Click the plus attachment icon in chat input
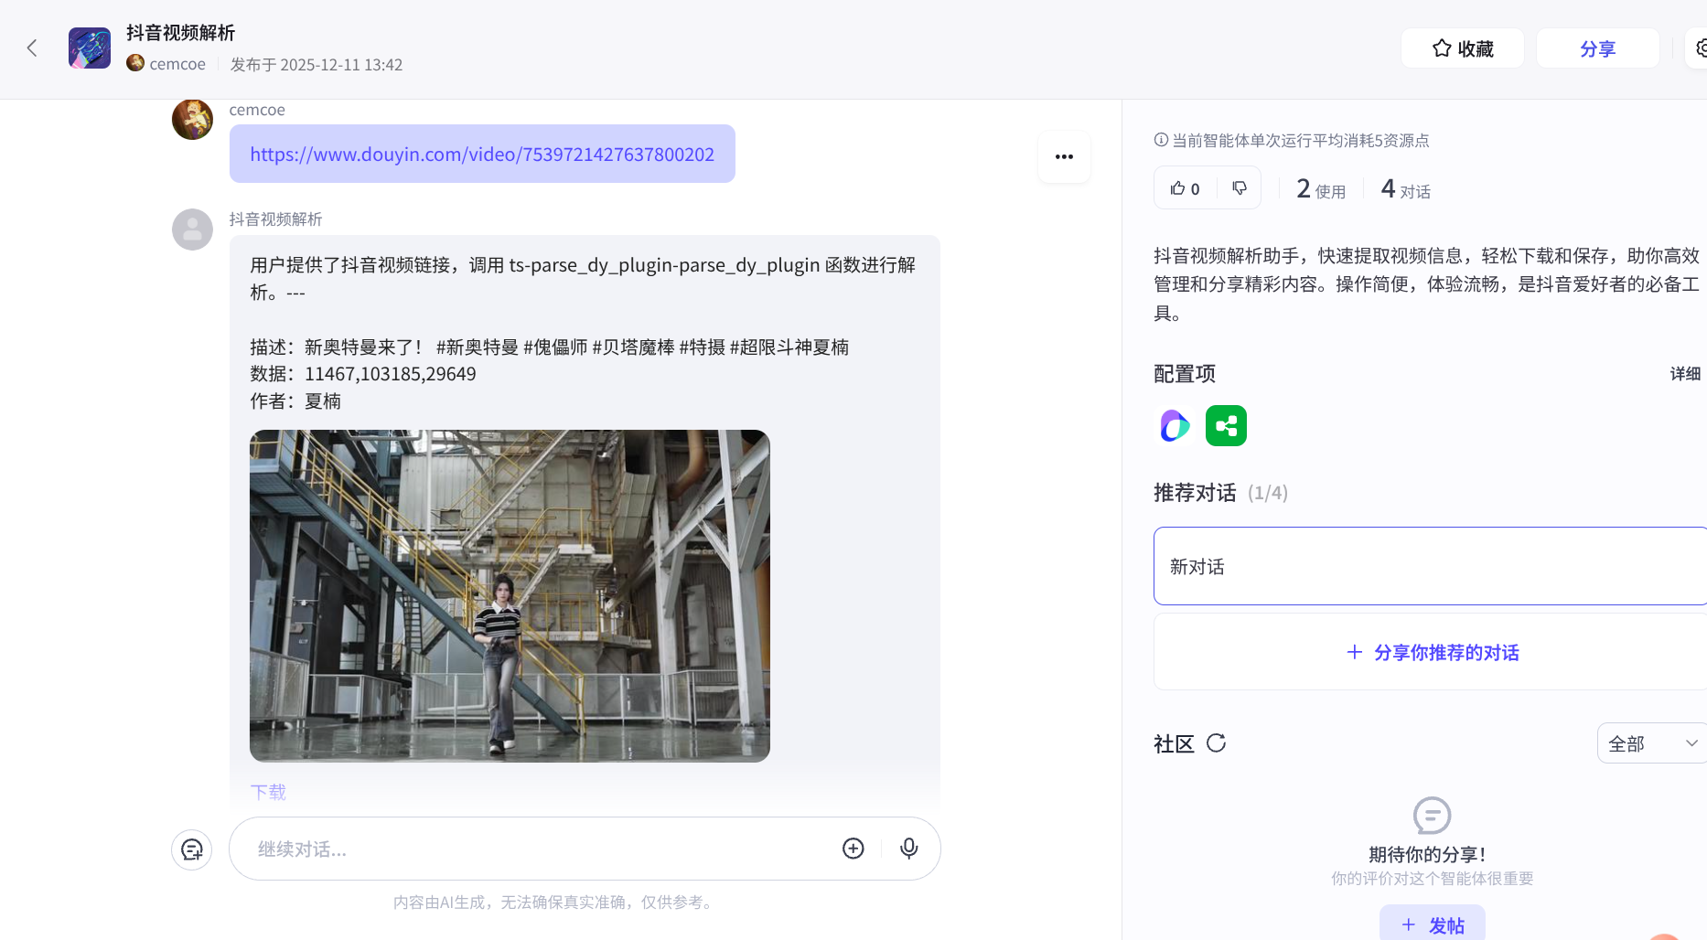Image resolution: width=1707 pixels, height=940 pixels. [x=853, y=849]
